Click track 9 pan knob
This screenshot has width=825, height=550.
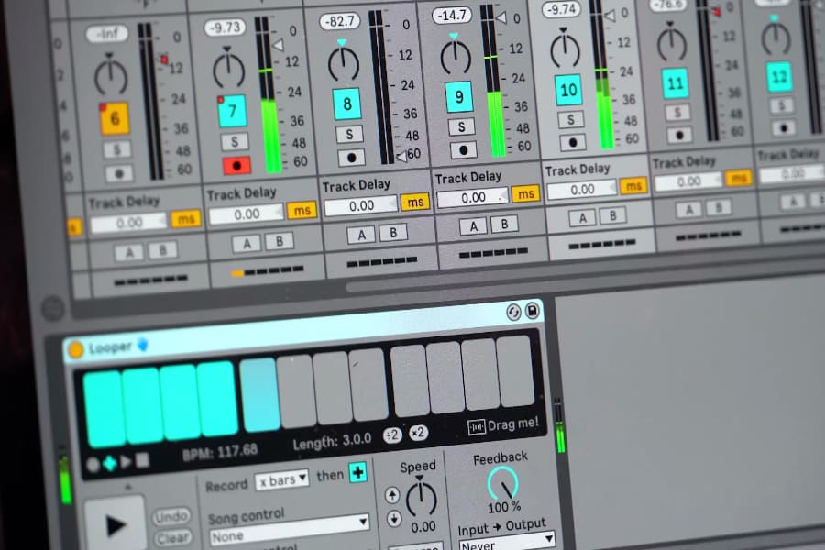(x=455, y=57)
